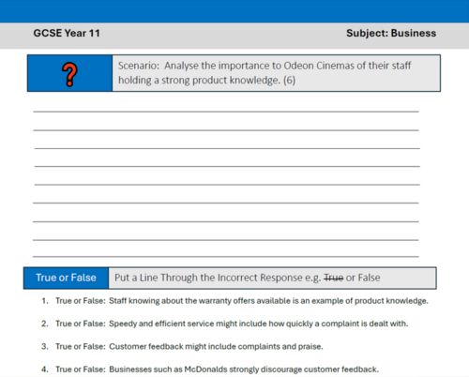
Task: Select the blue True or False label
Action: [x=66, y=278]
